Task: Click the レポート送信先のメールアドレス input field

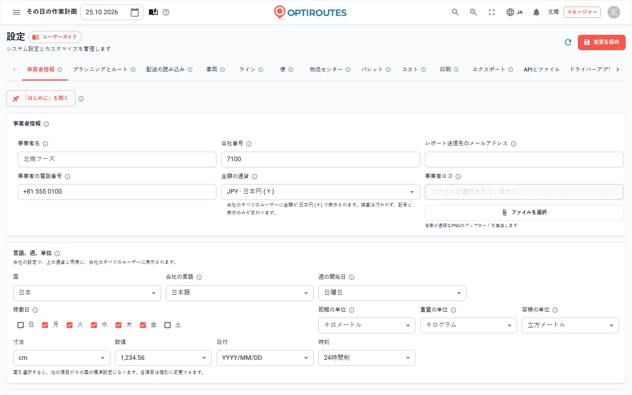Action: point(524,160)
